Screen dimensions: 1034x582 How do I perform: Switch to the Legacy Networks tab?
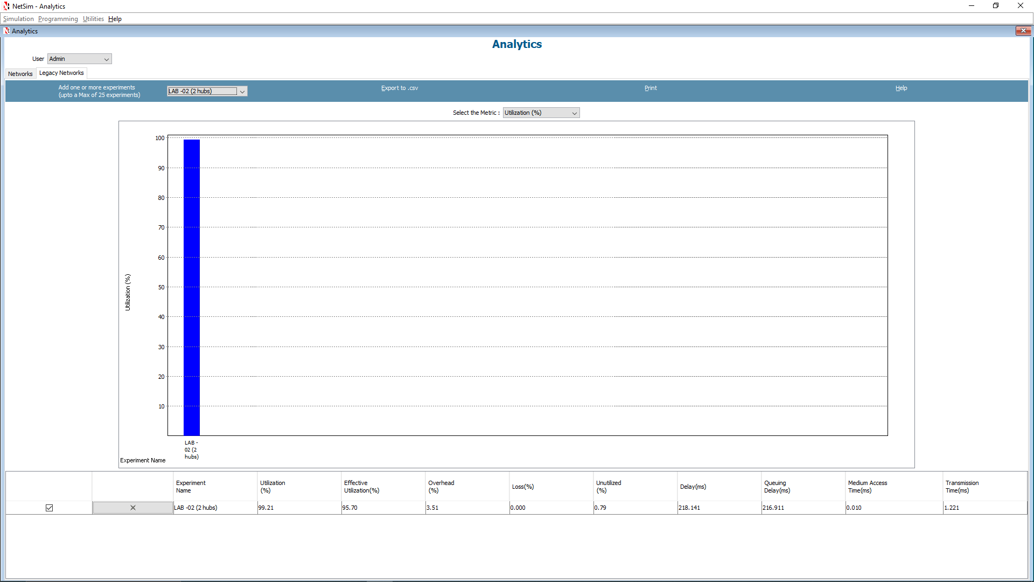point(61,73)
